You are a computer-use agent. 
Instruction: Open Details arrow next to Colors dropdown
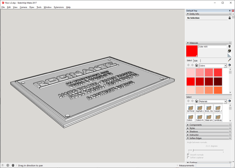click(x=229, y=65)
